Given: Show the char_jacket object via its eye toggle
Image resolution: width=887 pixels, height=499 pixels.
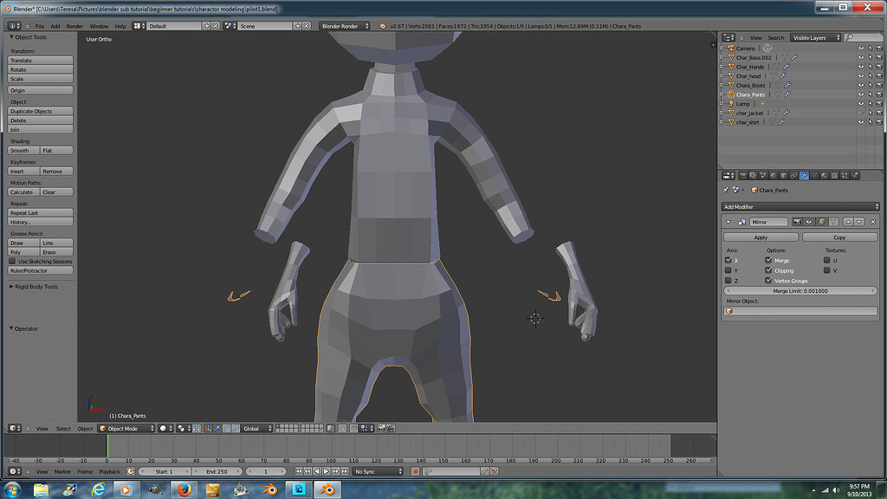Looking at the screenshot, I should 861,113.
